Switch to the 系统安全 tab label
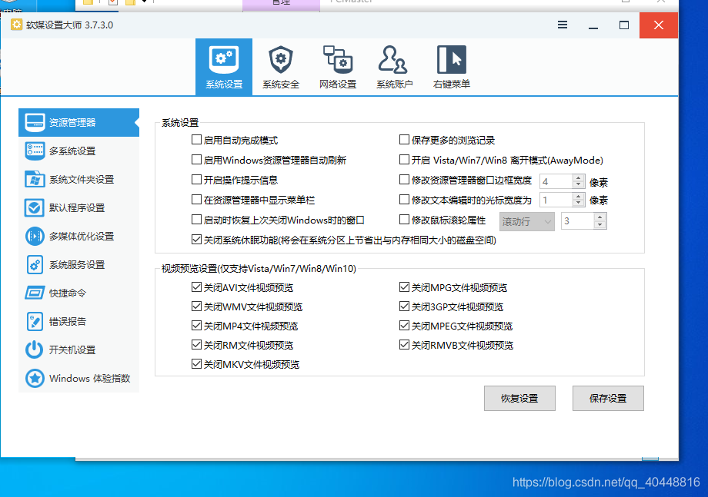The width and height of the screenshot is (708, 497). pos(281,84)
